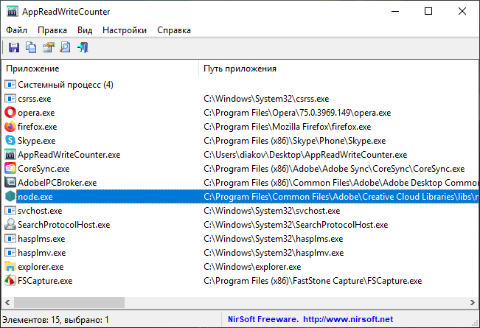
Task: Click the Mozilla Firefox path cell
Action: [287, 127]
